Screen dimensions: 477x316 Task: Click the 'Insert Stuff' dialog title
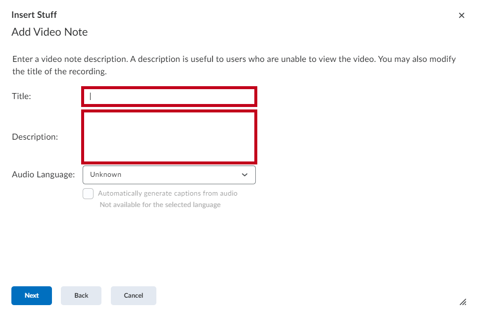(x=34, y=15)
